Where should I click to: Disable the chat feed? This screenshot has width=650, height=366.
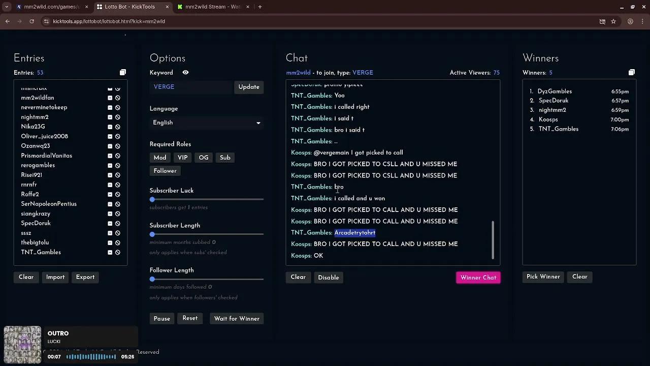329,278
